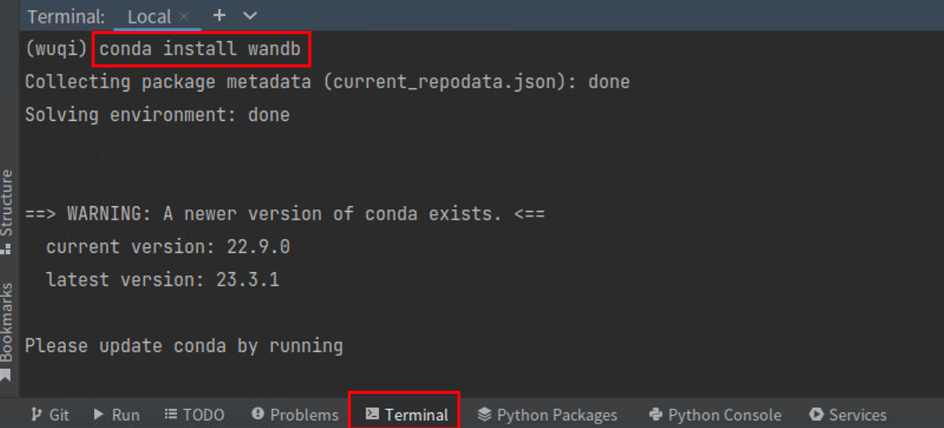Open the Python Packages panel
This screenshot has height=428, width=944.
547,415
